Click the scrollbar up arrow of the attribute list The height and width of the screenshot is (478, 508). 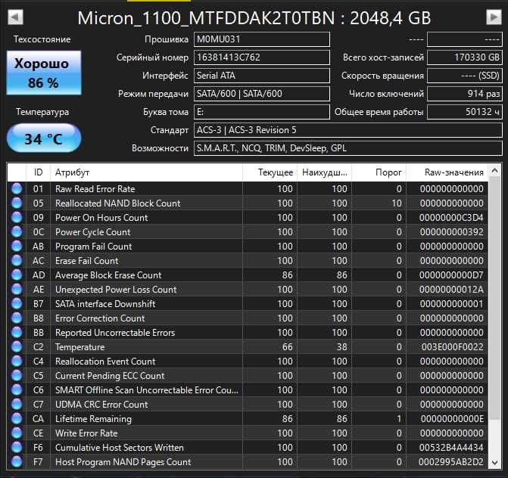click(494, 171)
